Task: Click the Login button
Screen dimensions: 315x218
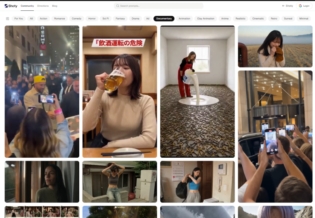Action: click(304, 6)
